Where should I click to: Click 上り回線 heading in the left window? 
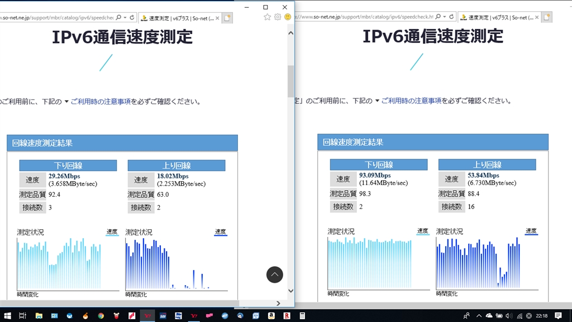[x=177, y=165]
